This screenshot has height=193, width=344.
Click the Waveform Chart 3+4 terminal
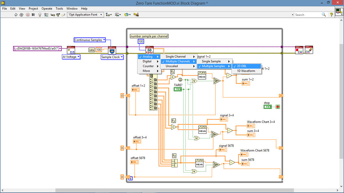[251, 126]
